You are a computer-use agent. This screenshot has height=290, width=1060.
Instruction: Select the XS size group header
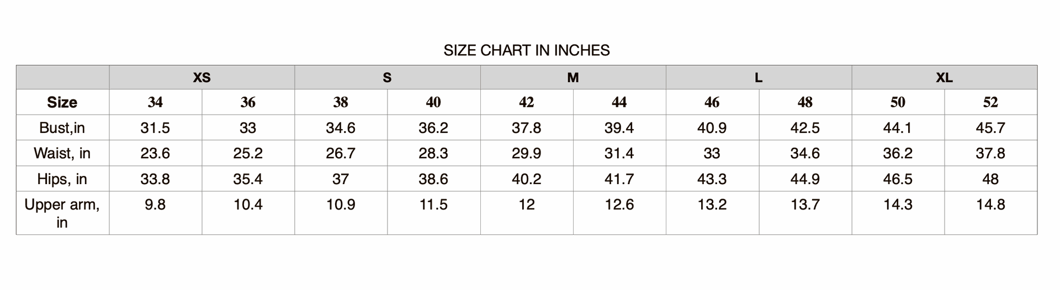click(x=202, y=77)
